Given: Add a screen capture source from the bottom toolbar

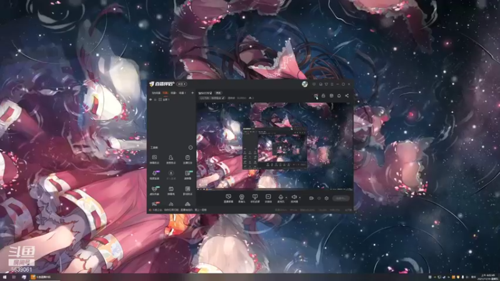Looking at the screenshot, I should [228, 198].
